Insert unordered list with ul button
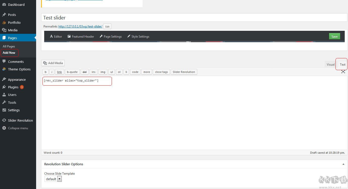Image resolution: width=348 pixels, height=189 pixels. coord(112,72)
